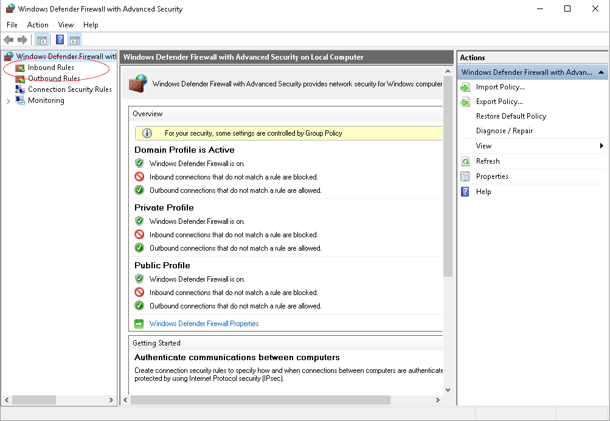Click the Refresh icon in Actions pane

pyautogui.click(x=464, y=161)
